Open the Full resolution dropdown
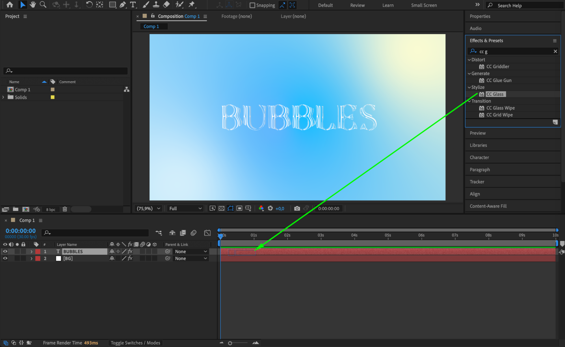This screenshot has height=347, width=565. [x=185, y=208]
